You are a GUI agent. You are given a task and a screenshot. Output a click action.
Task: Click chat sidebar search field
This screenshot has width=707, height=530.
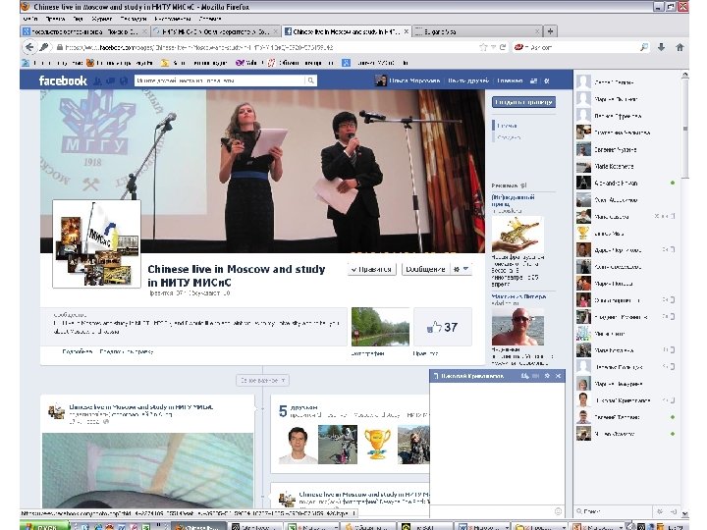613,511
